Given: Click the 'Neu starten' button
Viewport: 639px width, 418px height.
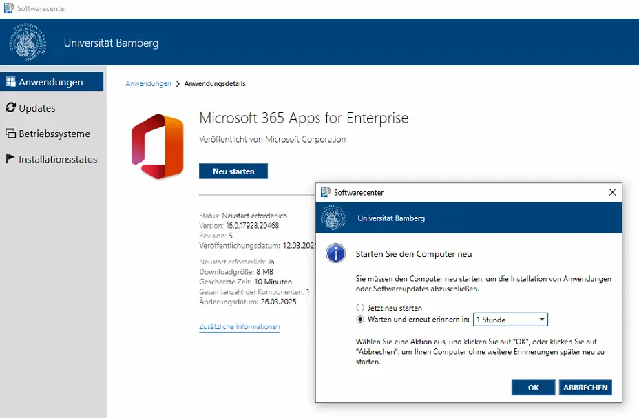Looking at the screenshot, I should coord(233,171).
